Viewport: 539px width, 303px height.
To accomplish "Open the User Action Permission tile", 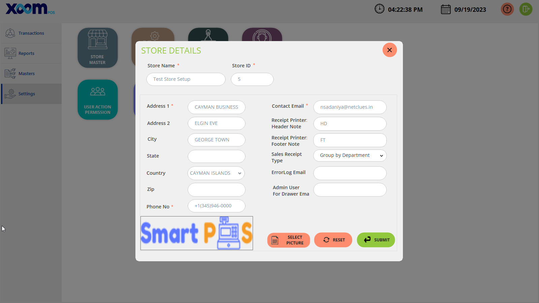I will pos(98,100).
